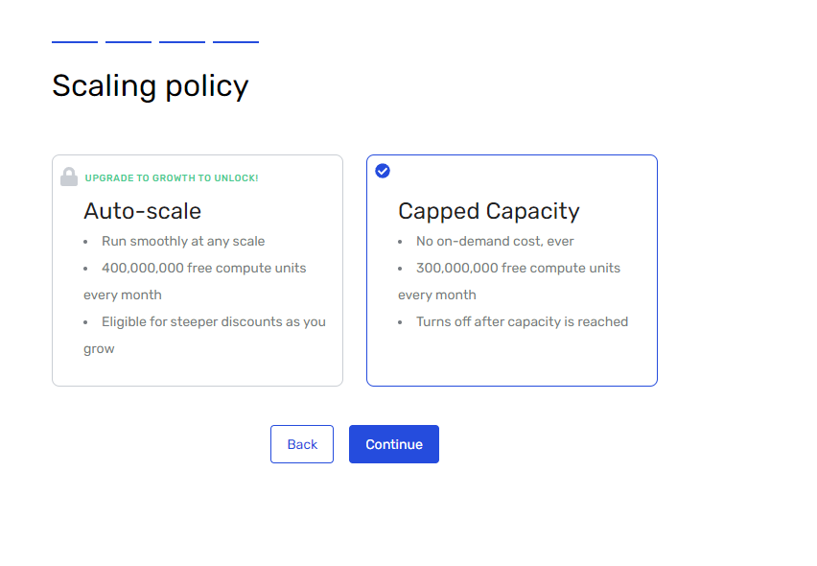Click the '400,000,000 free compute units' text
Viewport: 817px width, 566px height.
(x=204, y=269)
